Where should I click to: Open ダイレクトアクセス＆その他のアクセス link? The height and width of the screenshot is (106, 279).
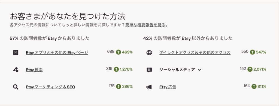195,53
